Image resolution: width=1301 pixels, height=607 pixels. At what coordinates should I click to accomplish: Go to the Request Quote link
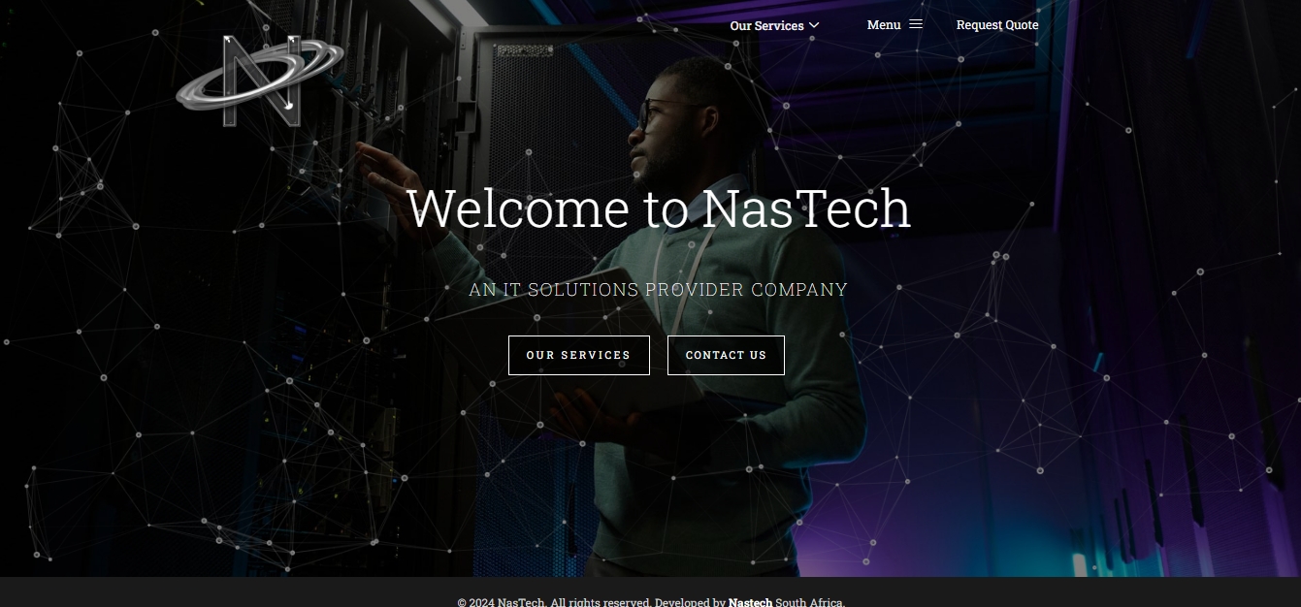(997, 24)
